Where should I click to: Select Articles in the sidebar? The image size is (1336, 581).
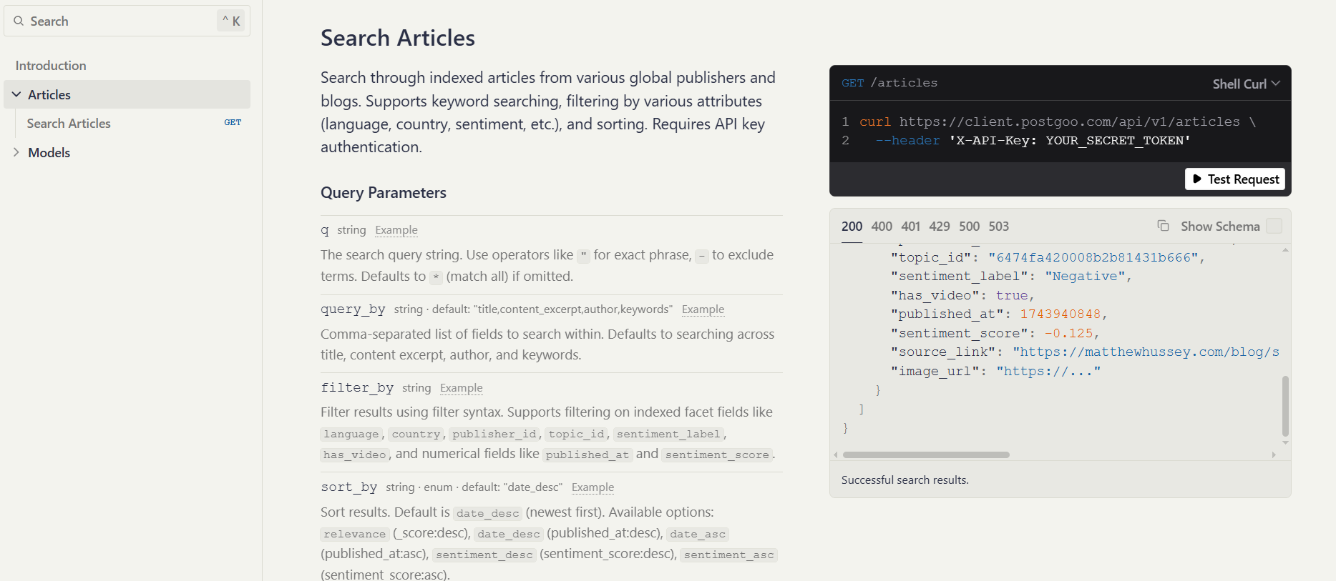tap(127, 94)
